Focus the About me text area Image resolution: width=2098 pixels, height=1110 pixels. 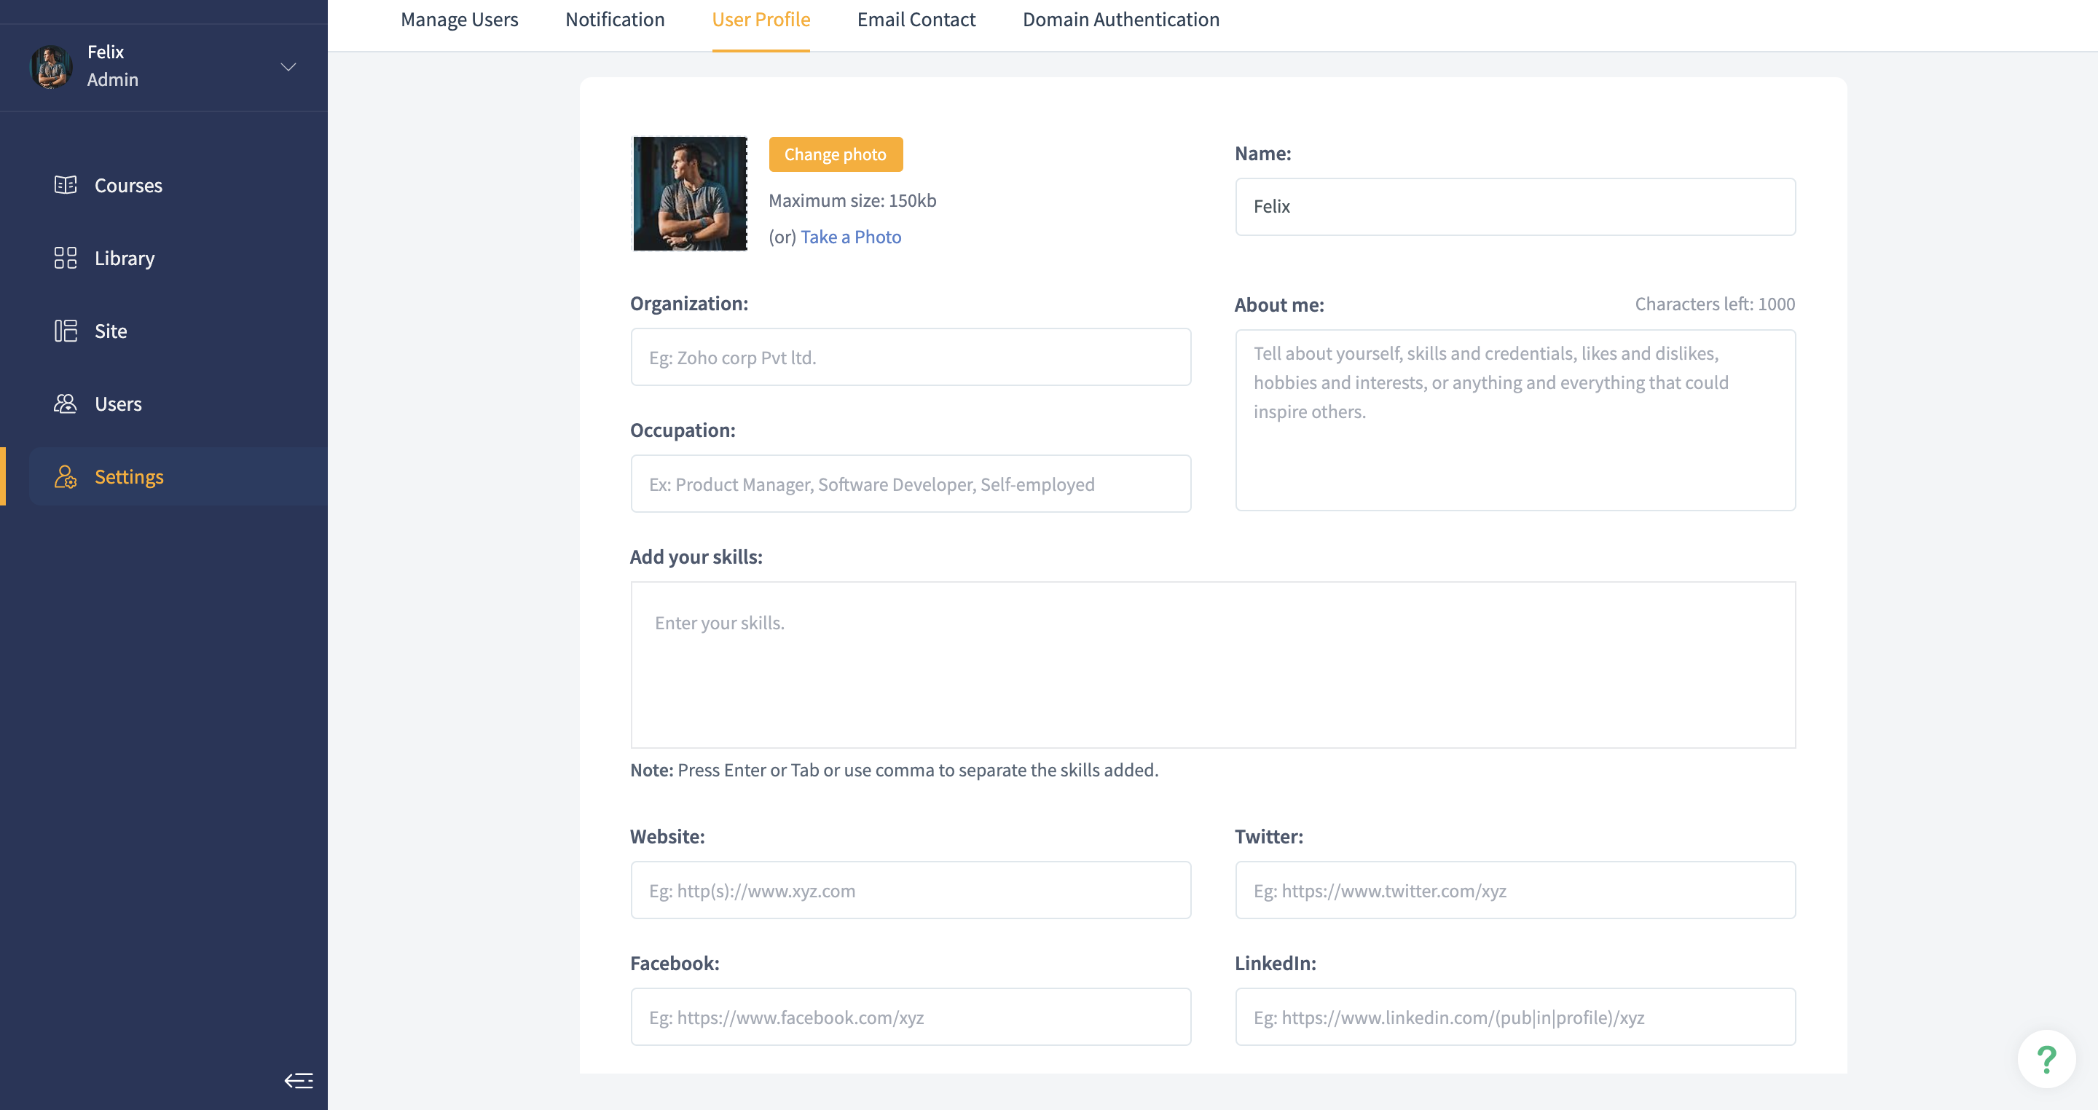pyautogui.click(x=1515, y=420)
